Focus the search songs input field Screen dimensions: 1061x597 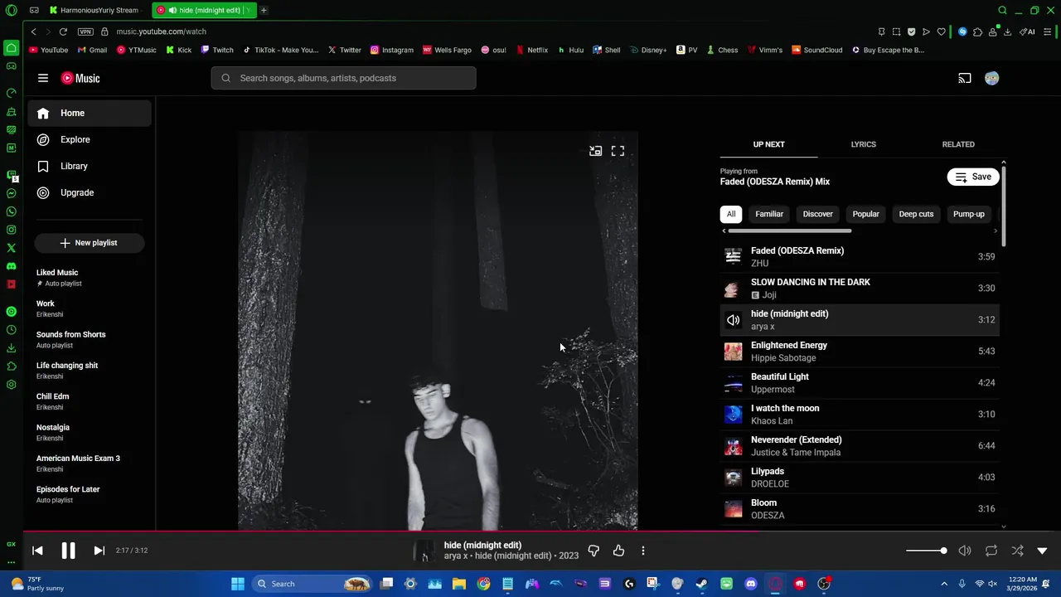pos(344,78)
